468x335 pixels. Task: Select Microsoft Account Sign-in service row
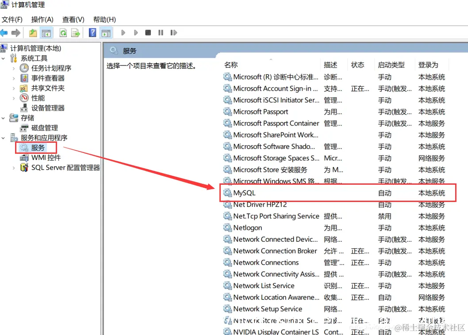334,88
